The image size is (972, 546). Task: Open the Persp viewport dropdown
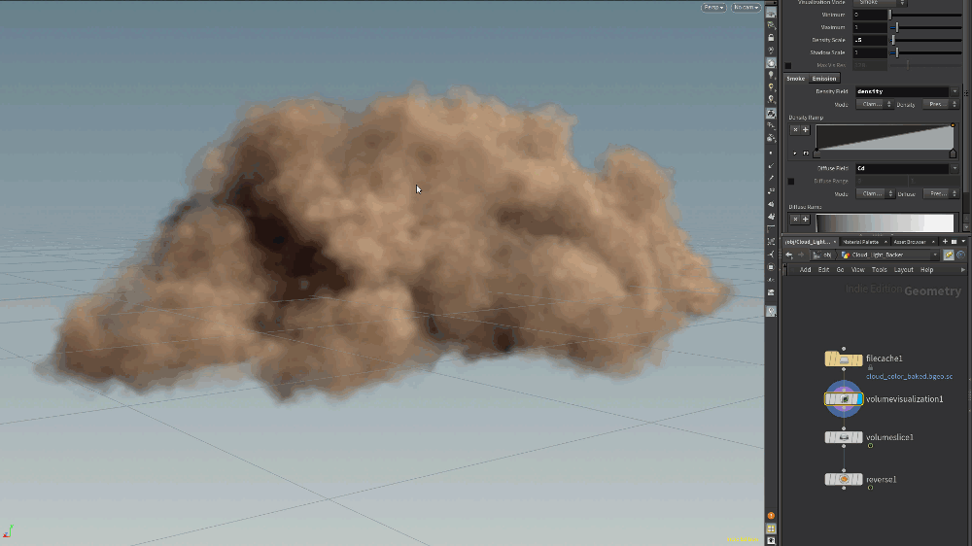(713, 8)
